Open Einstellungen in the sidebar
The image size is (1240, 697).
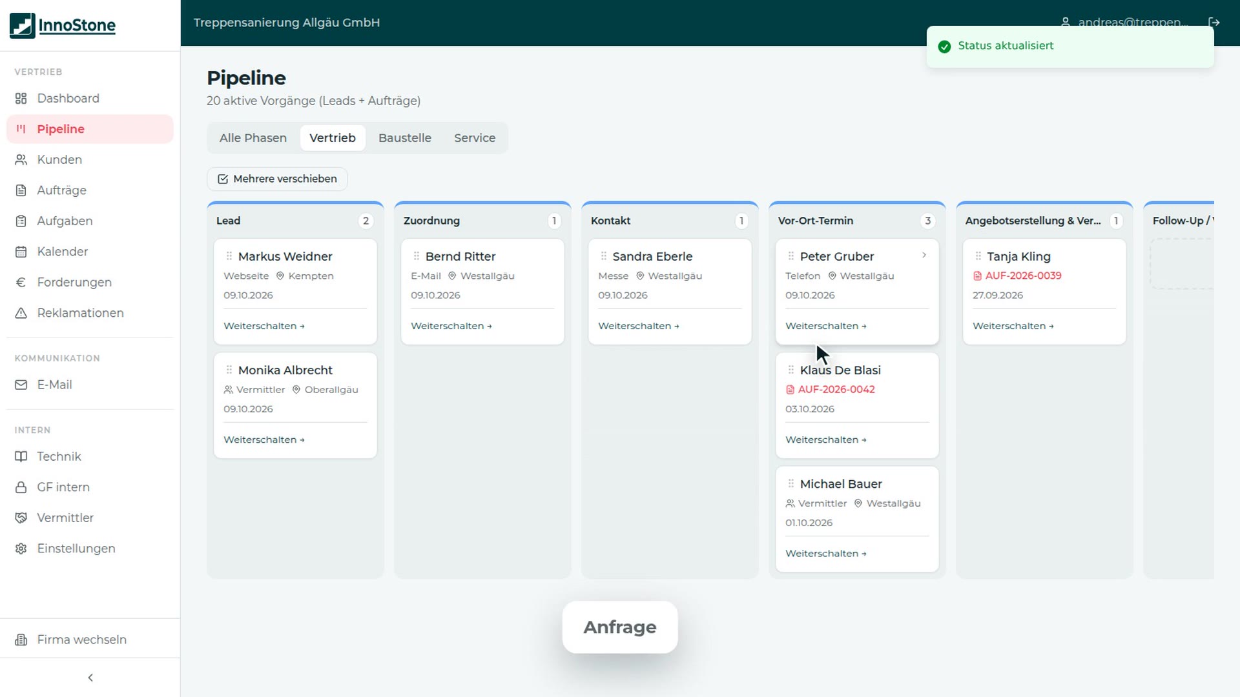point(90,549)
